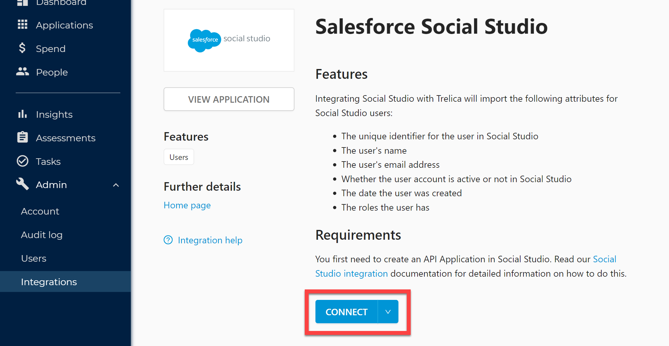Click the Admin wrench icon
Viewport: 669px width, 346px height.
pyautogui.click(x=22, y=184)
